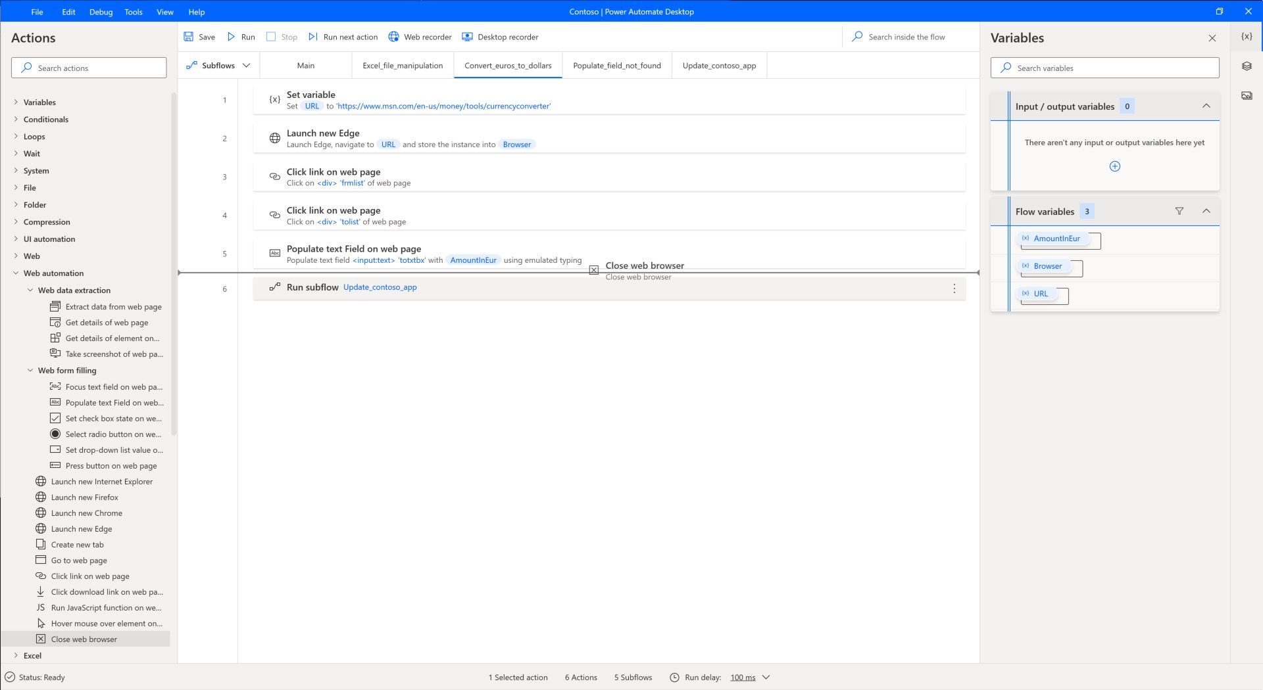Click the Search actions field
1263x690 pixels.
(89, 67)
